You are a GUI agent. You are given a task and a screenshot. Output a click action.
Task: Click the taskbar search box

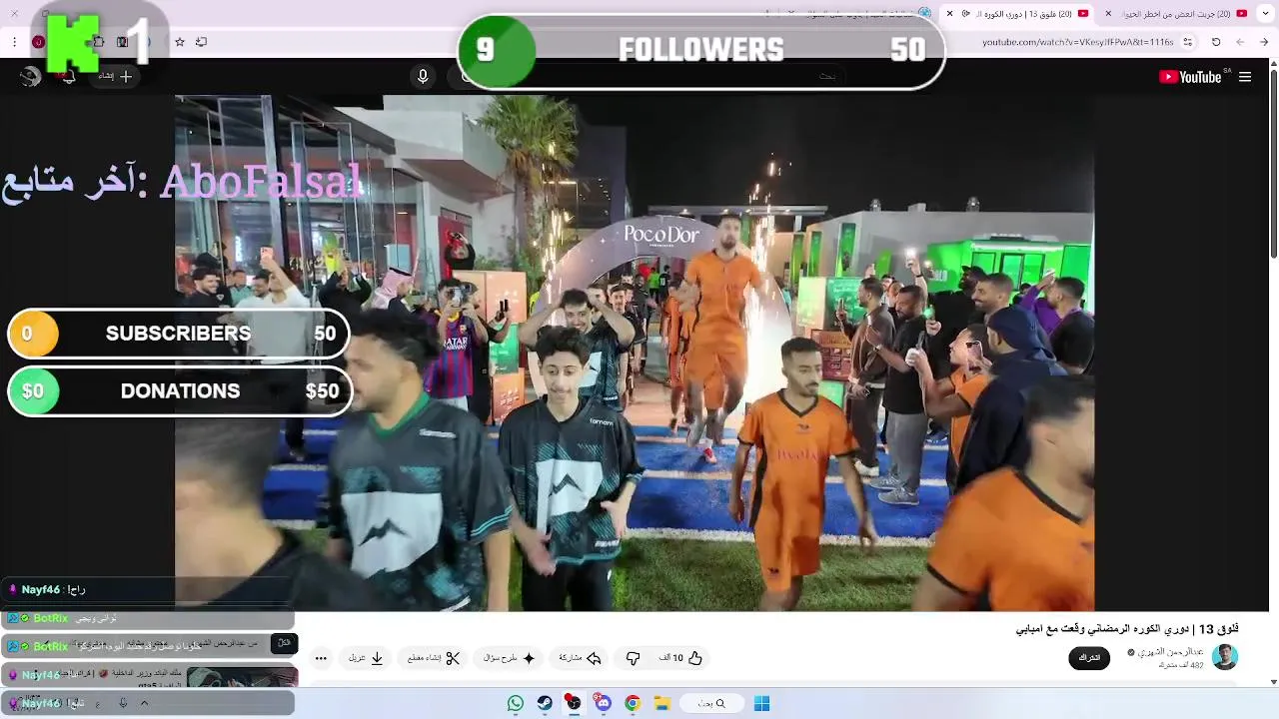(x=711, y=703)
